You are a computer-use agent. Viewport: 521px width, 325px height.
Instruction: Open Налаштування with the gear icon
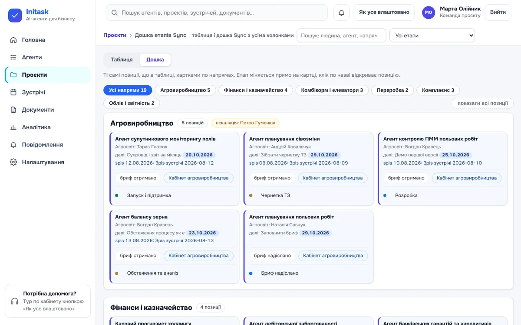pos(13,162)
